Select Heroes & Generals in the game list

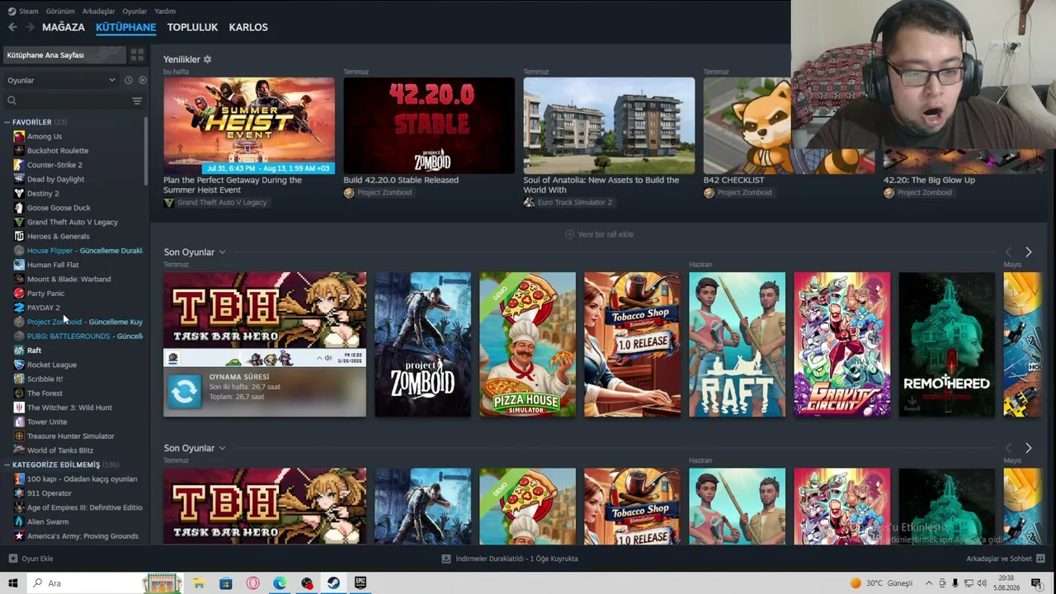58,236
